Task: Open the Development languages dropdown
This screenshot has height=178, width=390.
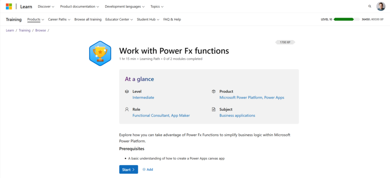Action: pos(125,6)
